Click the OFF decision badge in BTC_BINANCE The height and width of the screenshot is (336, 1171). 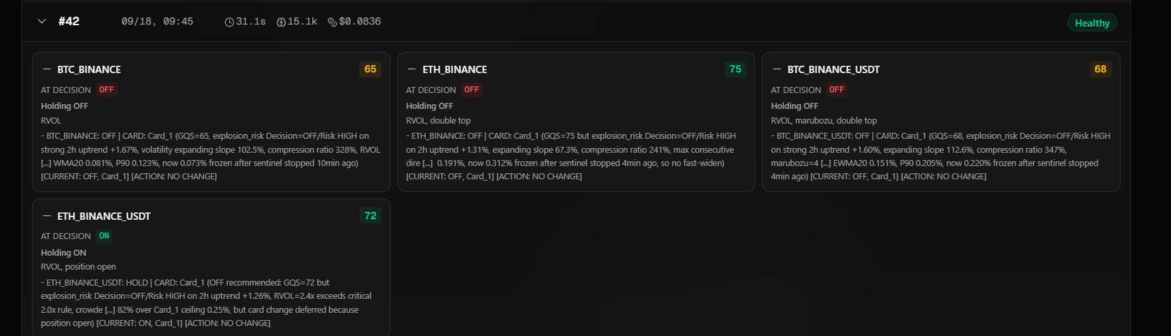[106, 90]
